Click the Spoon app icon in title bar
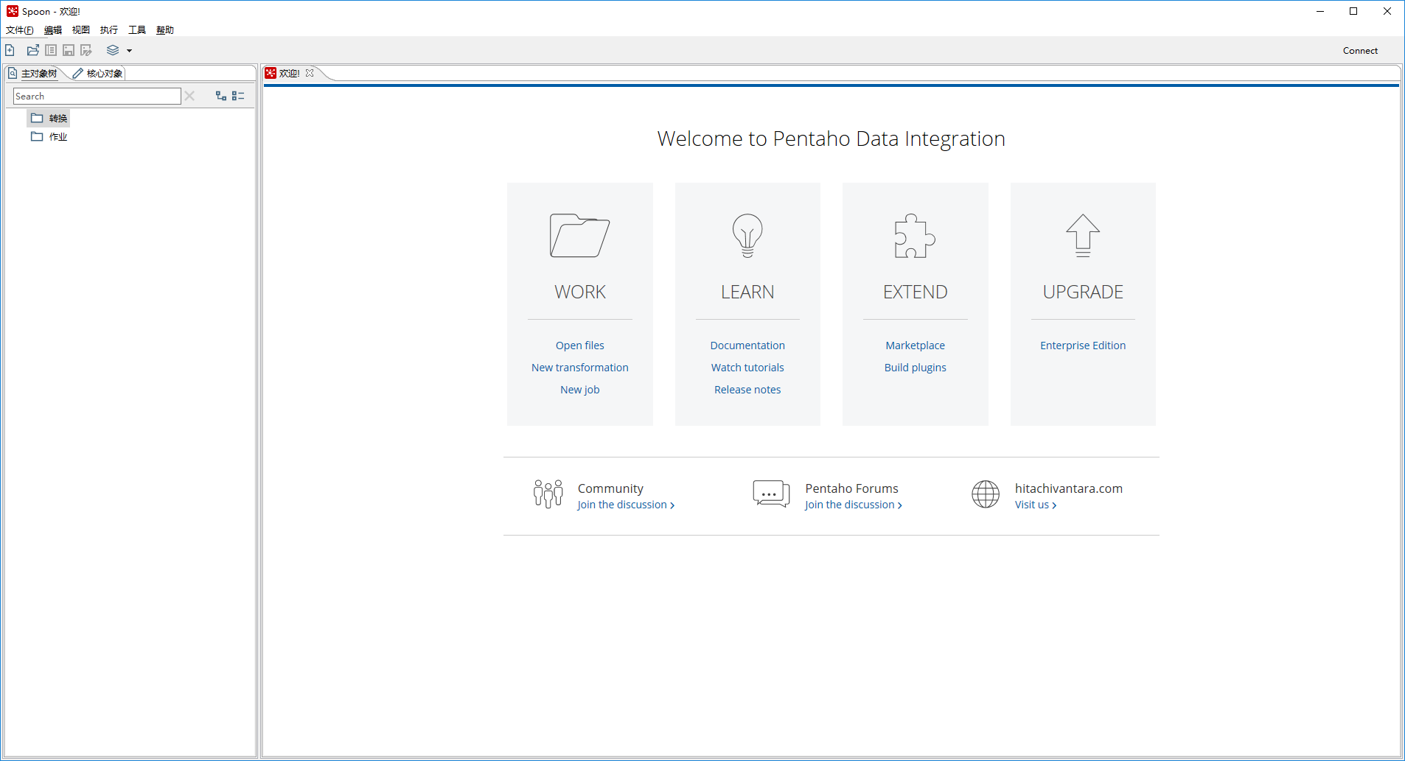Image resolution: width=1405 pixels, height=761 pixels. [x=13, y=11]
